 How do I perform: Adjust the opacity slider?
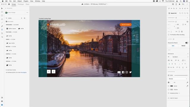pos(181,75)
